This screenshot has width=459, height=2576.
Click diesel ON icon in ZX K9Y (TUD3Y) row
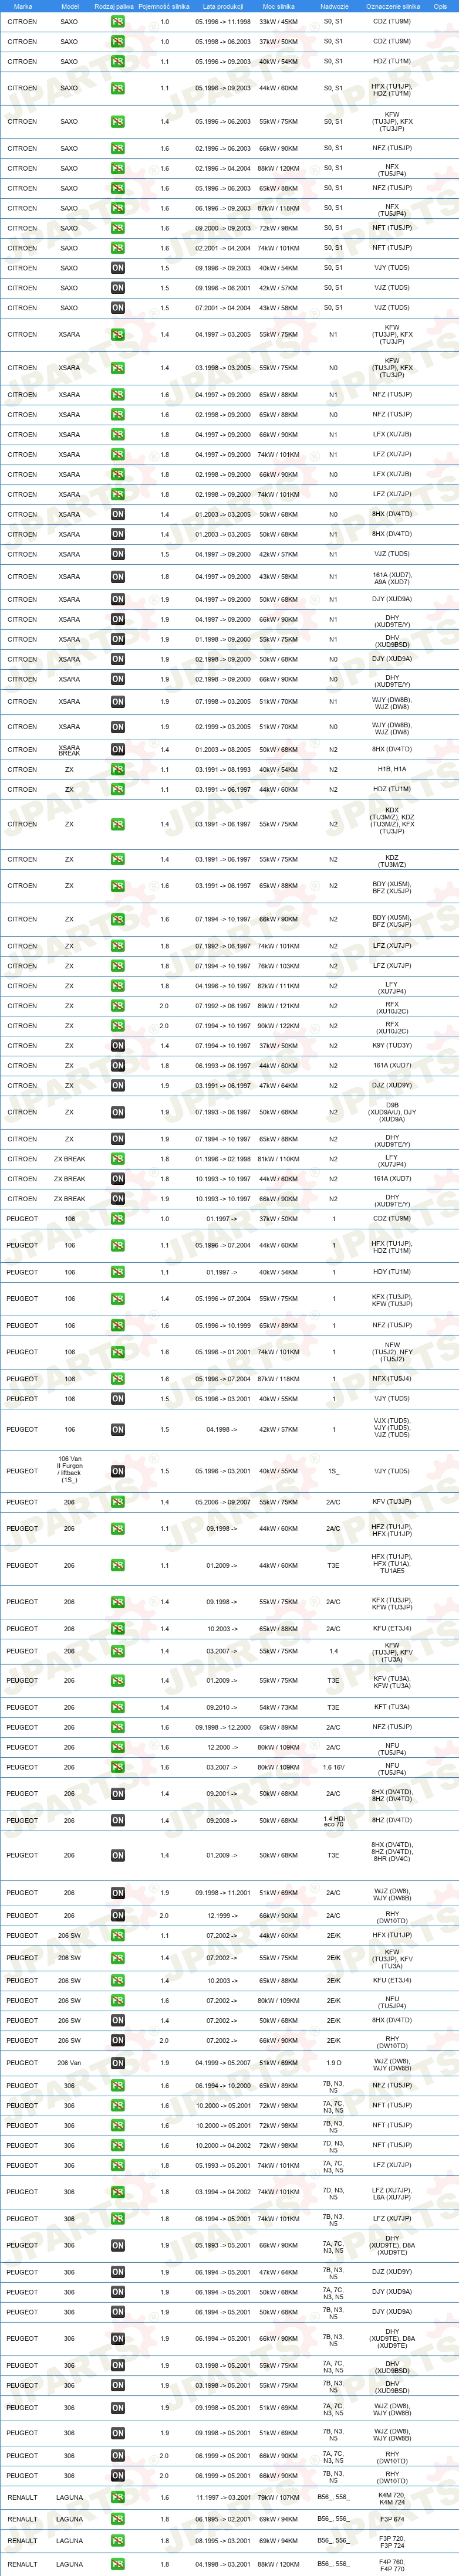pos(118,1046)
